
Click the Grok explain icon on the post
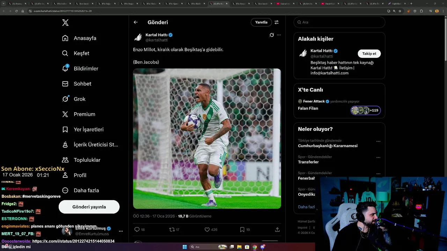coord(272,35)
